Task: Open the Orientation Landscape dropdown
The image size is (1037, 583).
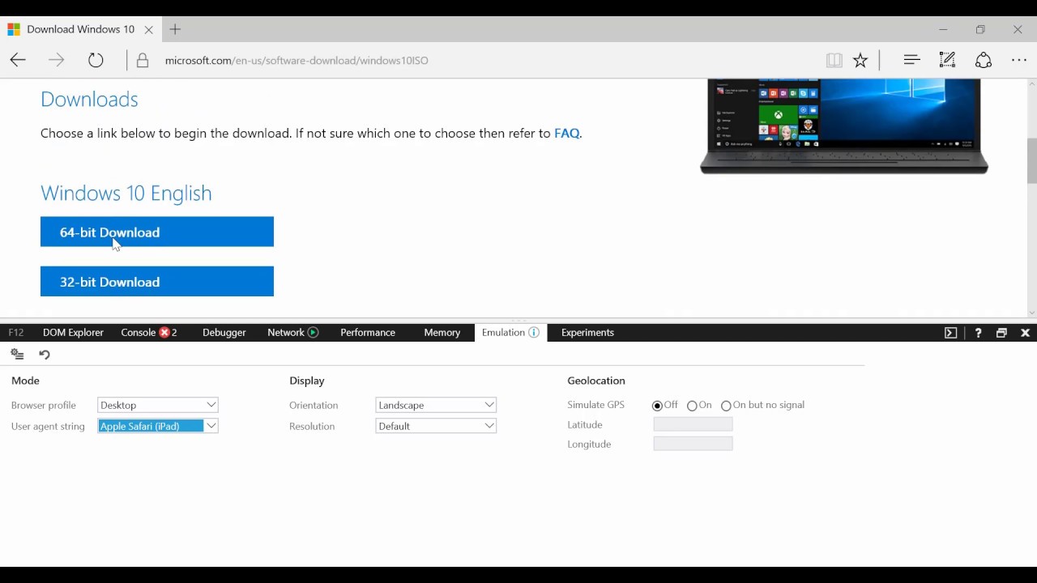Action: coord(436,405)
